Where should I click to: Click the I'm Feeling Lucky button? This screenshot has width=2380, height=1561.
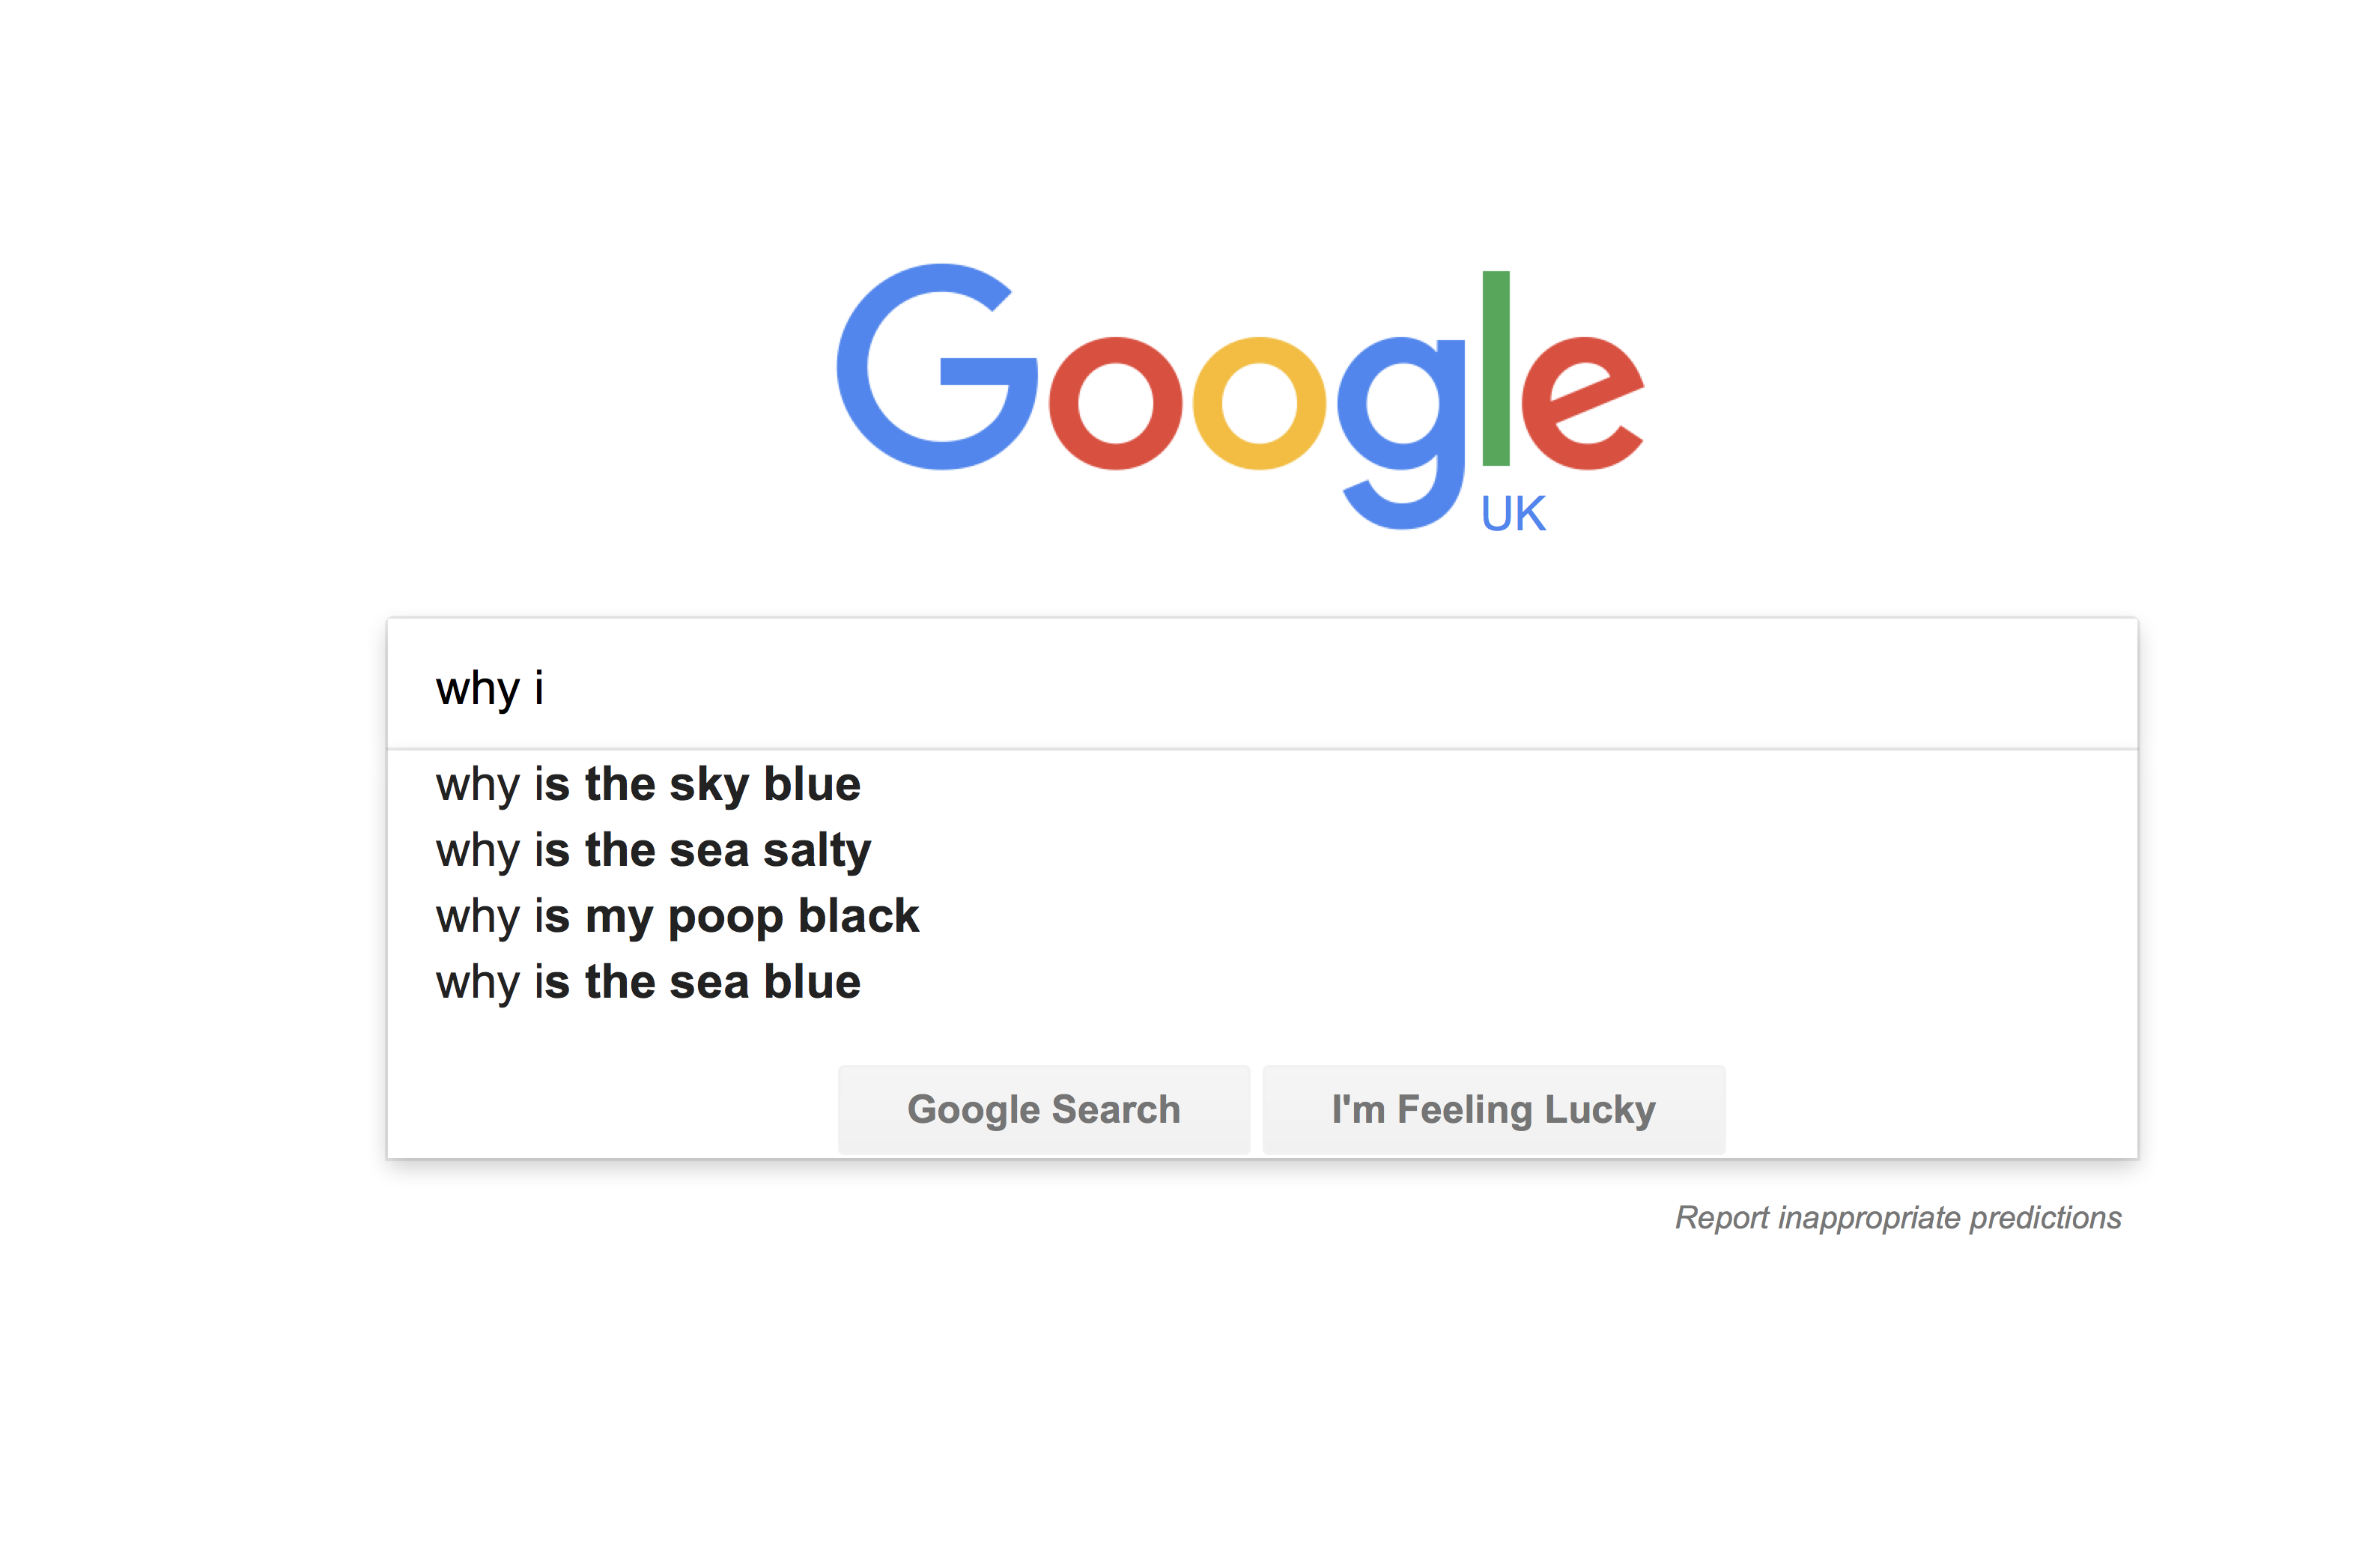click(1494, 1109)
